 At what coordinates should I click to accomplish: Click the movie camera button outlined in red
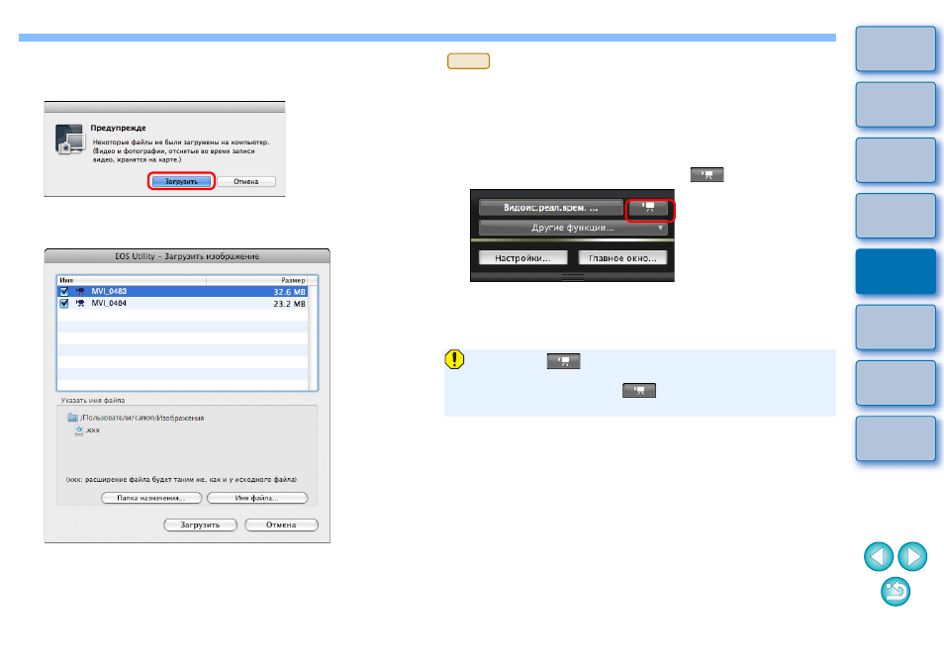[648, 208]
